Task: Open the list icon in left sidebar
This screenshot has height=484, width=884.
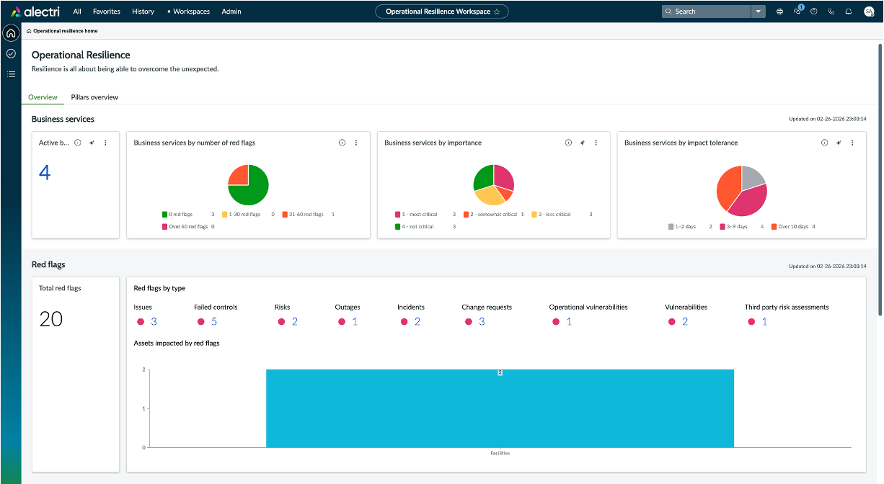Action: click(x=11, y=73)
